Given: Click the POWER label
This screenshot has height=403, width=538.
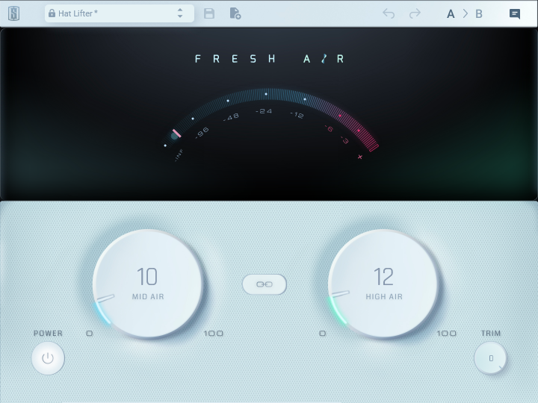Looking at the screenshot, I should point(48,333).
